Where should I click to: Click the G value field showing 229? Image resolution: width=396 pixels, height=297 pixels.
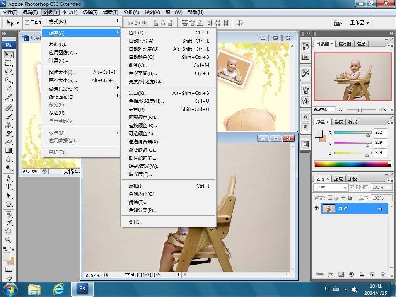point(380,142)
